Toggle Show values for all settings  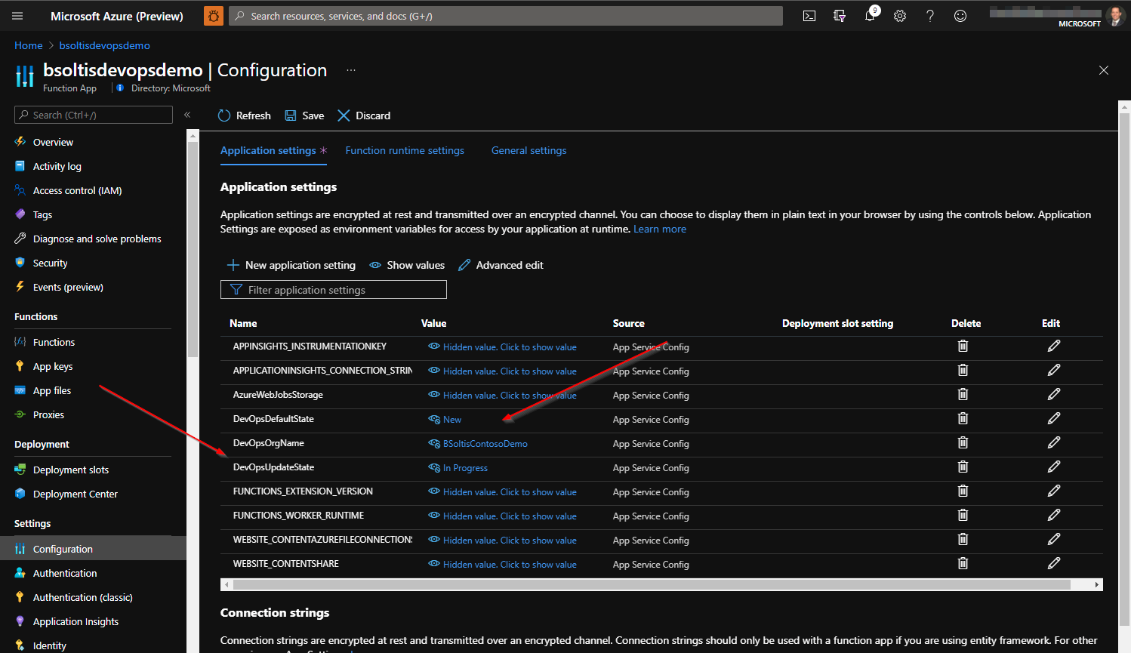(x=407, y=265)
